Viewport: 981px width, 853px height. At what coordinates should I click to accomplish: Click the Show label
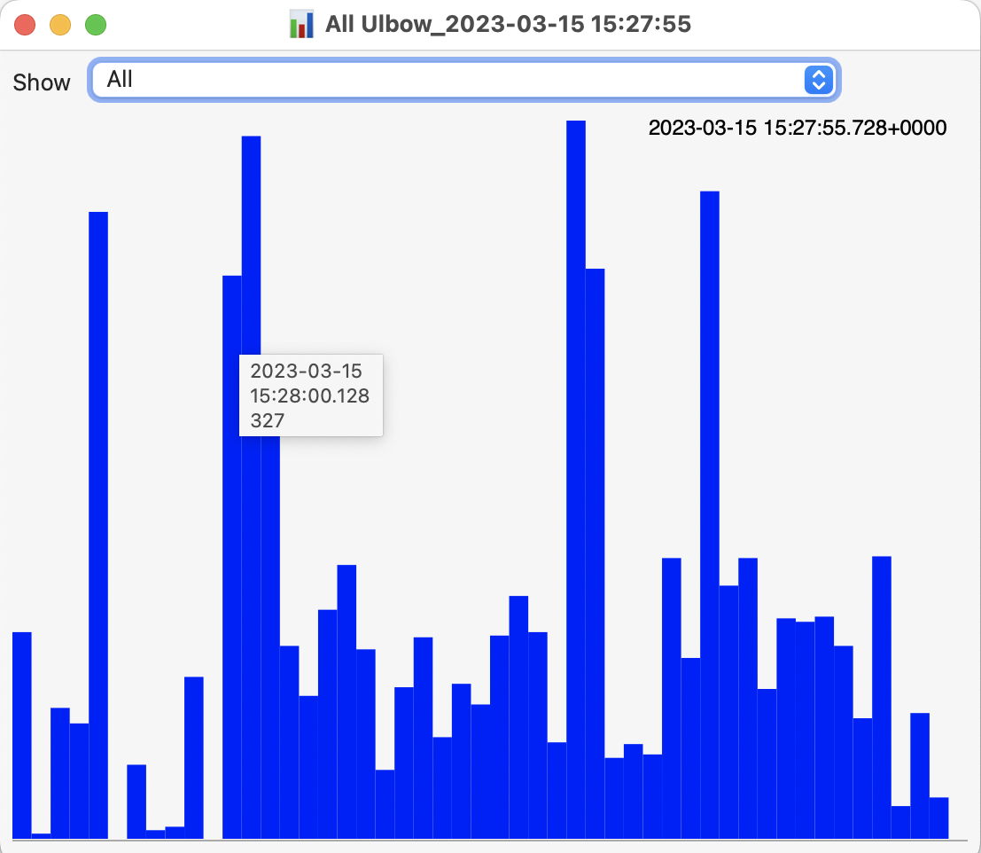[41, 82]
